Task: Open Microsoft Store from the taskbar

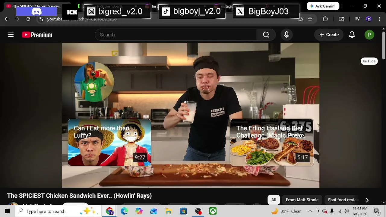Action: pyautogui.click(x=183, y=211)
